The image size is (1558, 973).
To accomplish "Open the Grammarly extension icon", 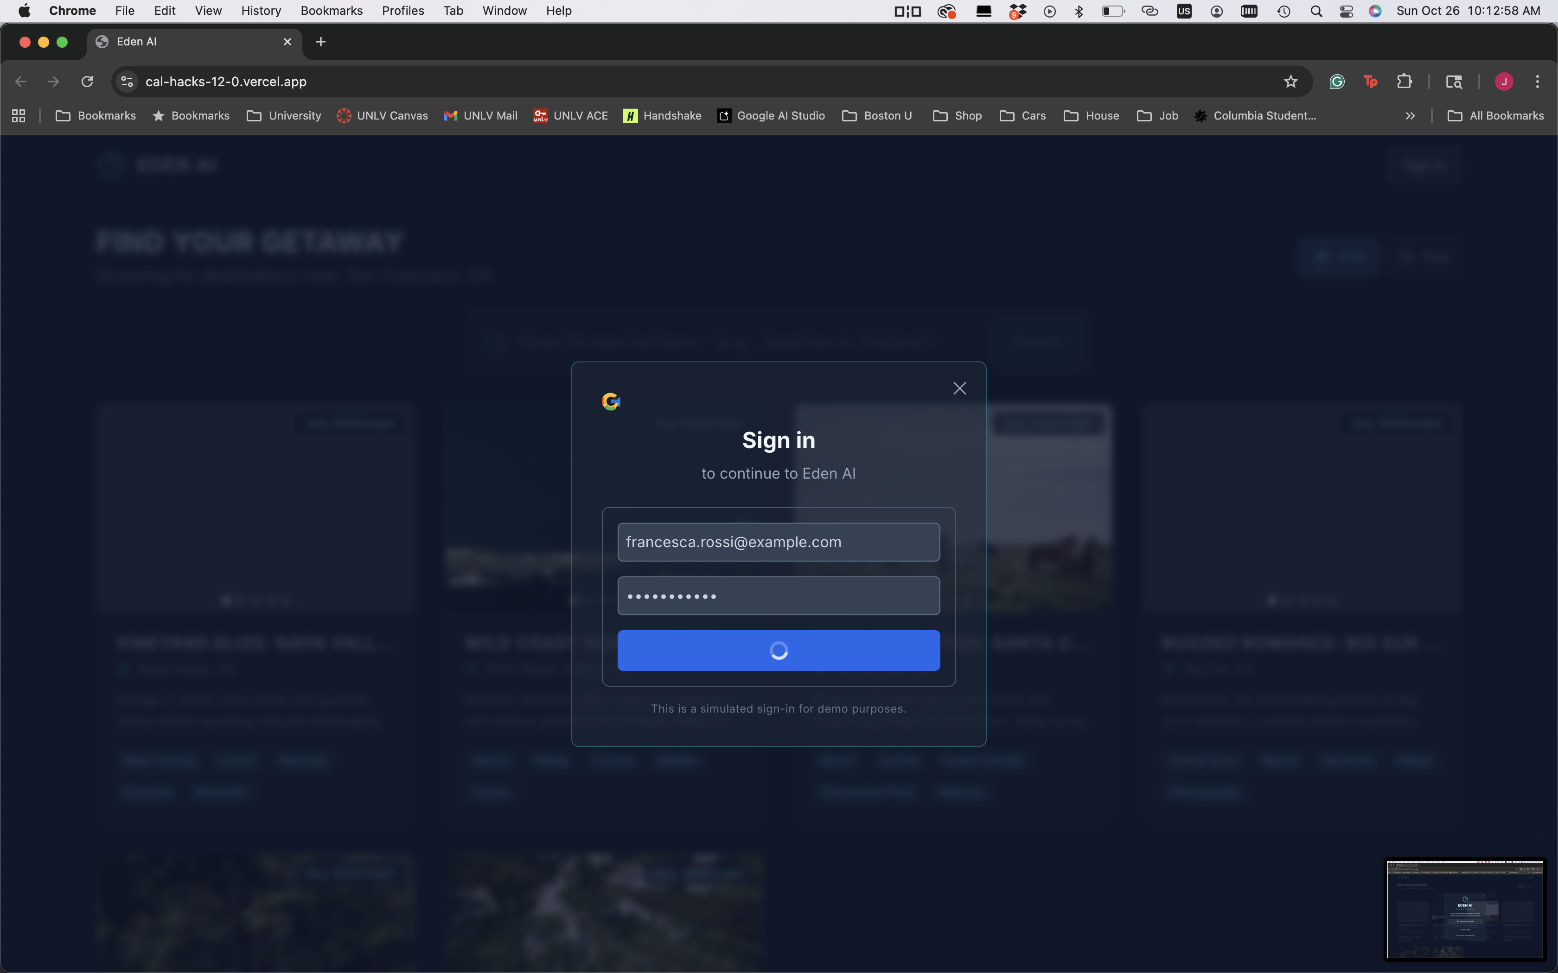I will coord(1336,82).
